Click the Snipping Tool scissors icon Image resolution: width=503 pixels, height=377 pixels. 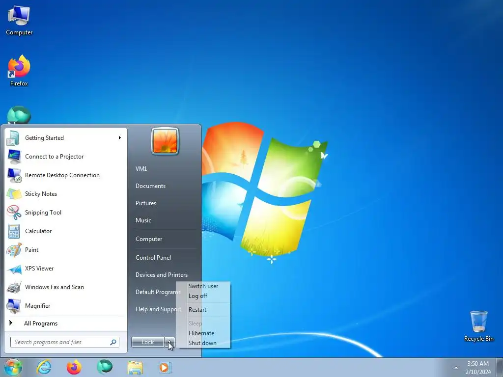[14, 213]
